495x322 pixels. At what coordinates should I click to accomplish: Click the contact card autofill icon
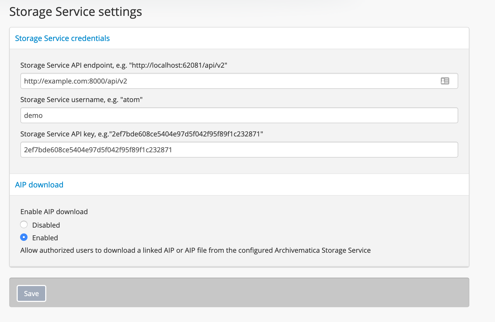[x=445, y=81]
